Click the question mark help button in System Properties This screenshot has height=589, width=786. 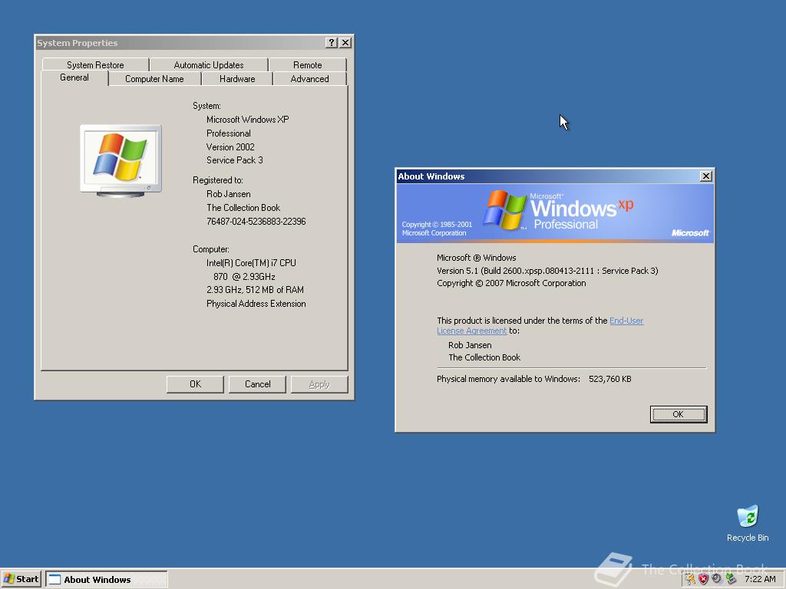[x=332, y=43]
